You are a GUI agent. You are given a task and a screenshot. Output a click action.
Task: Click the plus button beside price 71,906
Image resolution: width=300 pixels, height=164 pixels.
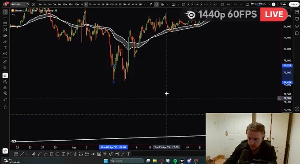pos(280,98)
